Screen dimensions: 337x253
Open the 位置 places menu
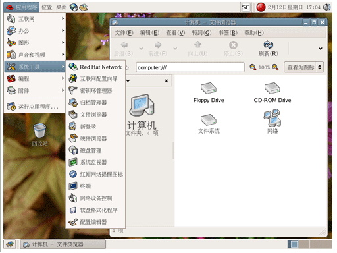[47, 7]
